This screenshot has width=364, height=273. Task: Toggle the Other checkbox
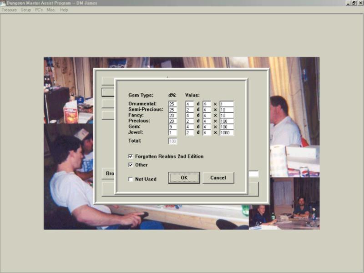click(131, 165)
